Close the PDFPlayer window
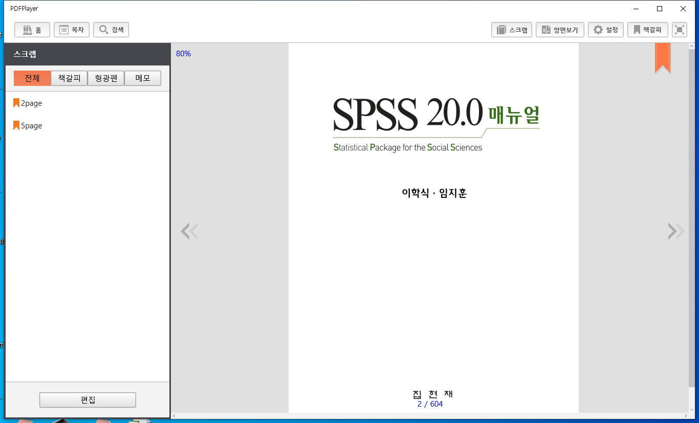The image size is (699, 423). [683, 9]
